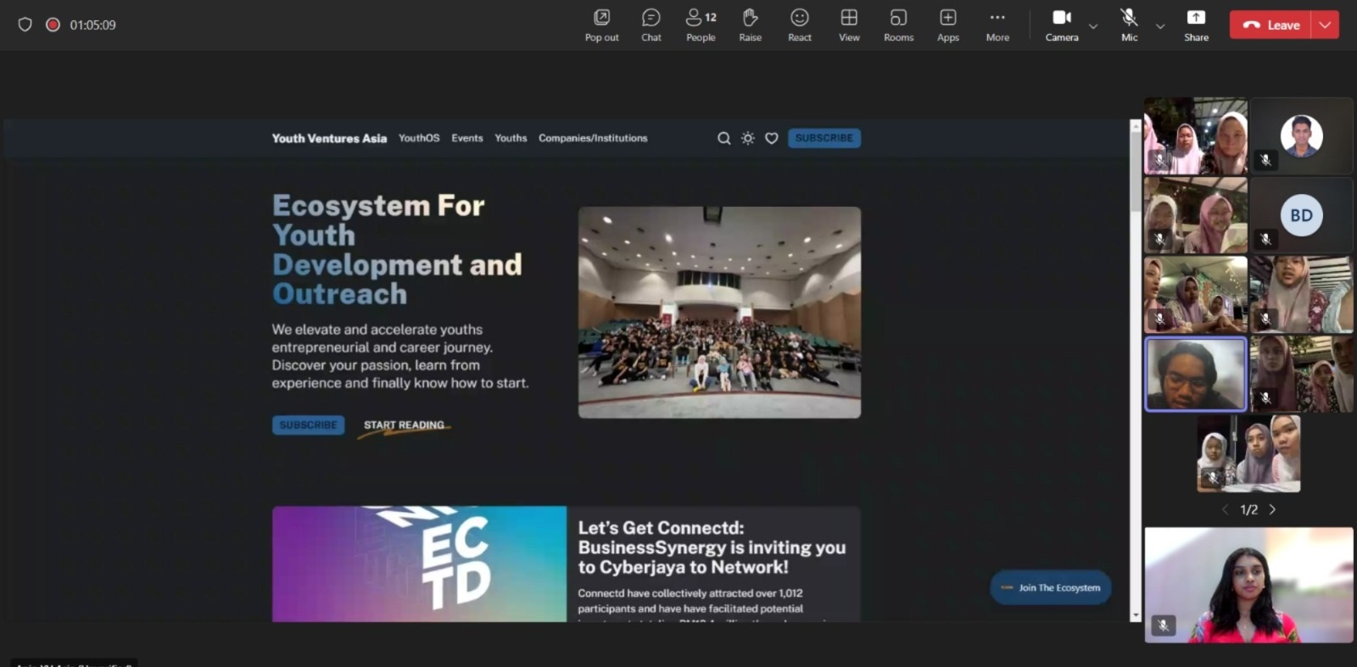Open breakout Rooms
Viewport: 1357px width, 667px height.
898,25
